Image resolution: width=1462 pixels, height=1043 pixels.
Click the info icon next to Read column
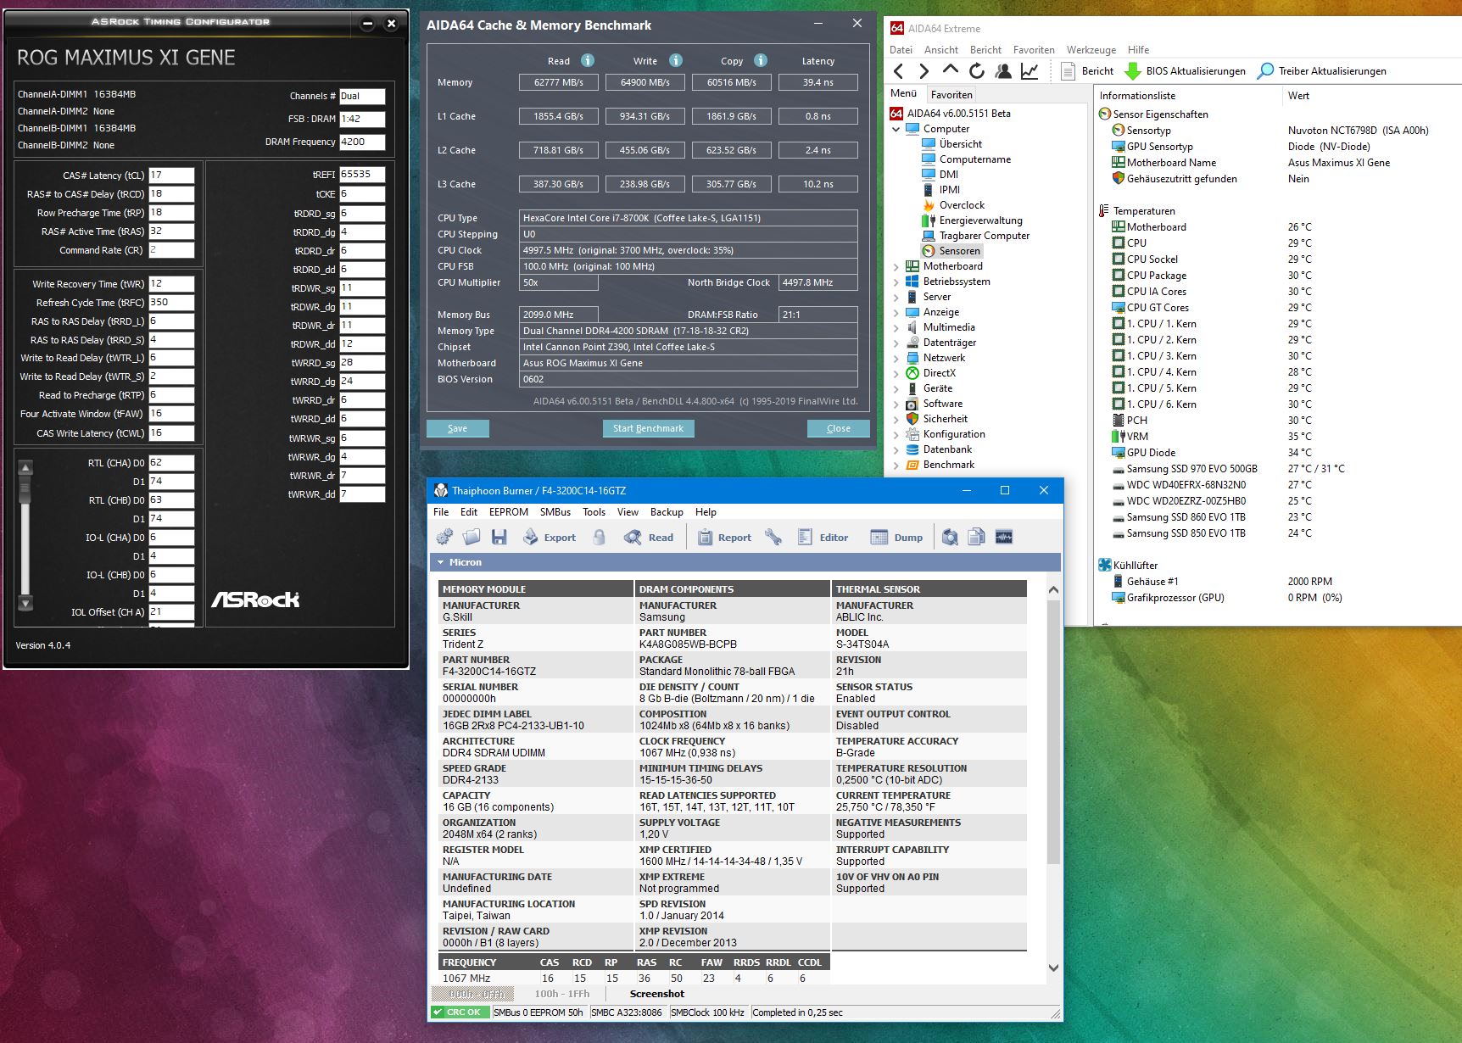tap(588, 60)
